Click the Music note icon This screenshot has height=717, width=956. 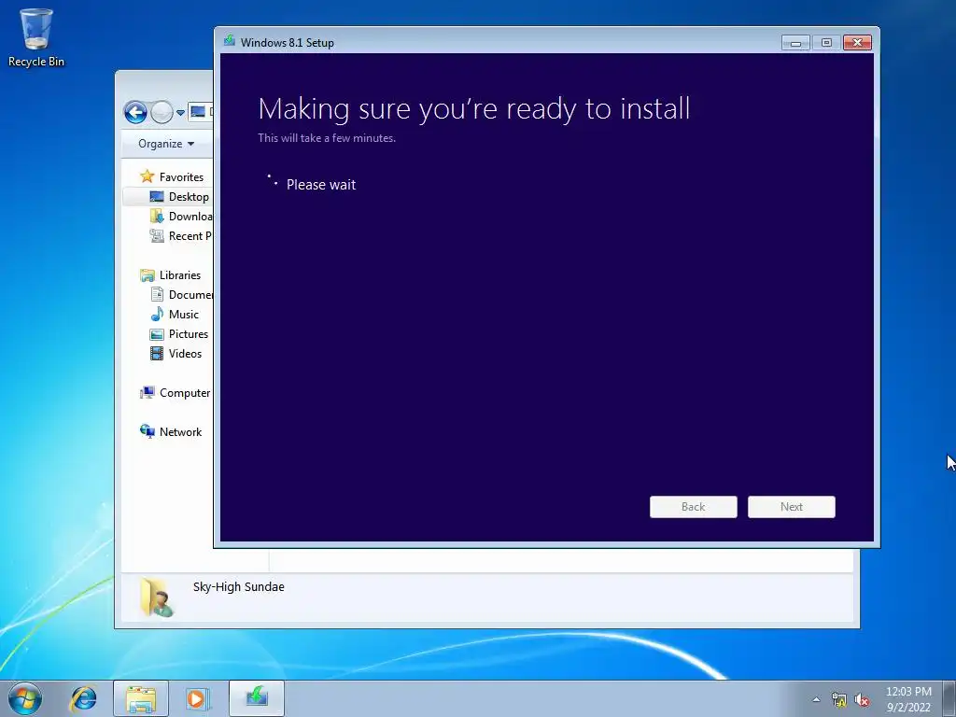157,314
